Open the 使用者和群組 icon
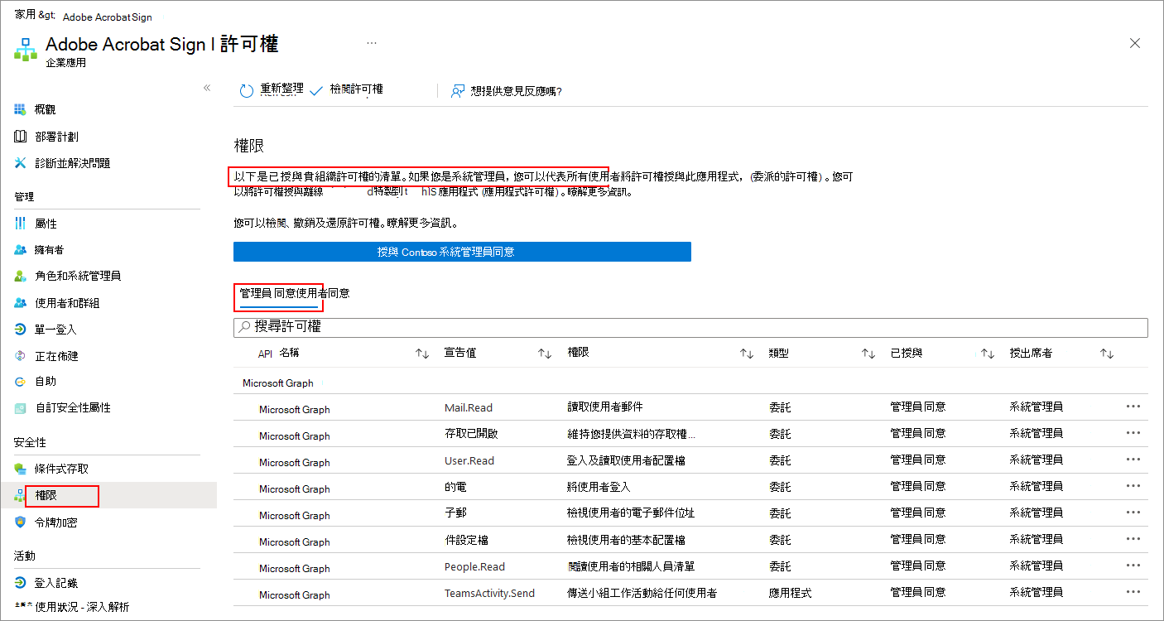The height and width of the screenshot is (621, 1164). (21, 303)
